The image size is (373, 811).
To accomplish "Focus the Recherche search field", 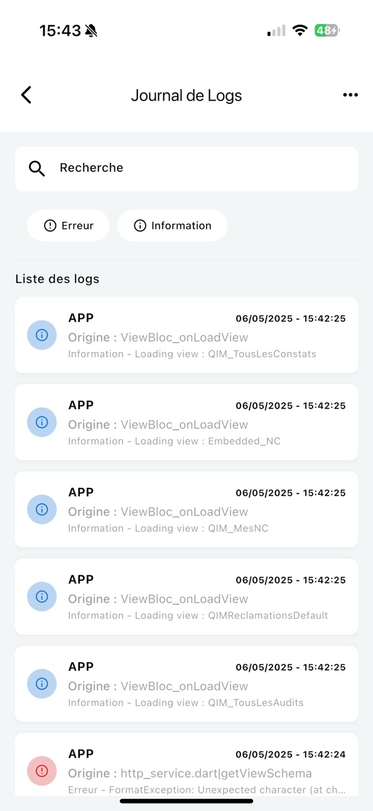I will point(186,168).
